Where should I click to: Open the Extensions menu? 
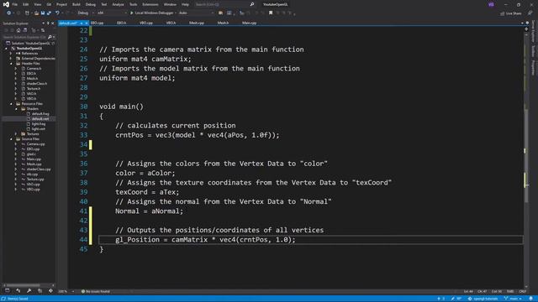point(150,4)
